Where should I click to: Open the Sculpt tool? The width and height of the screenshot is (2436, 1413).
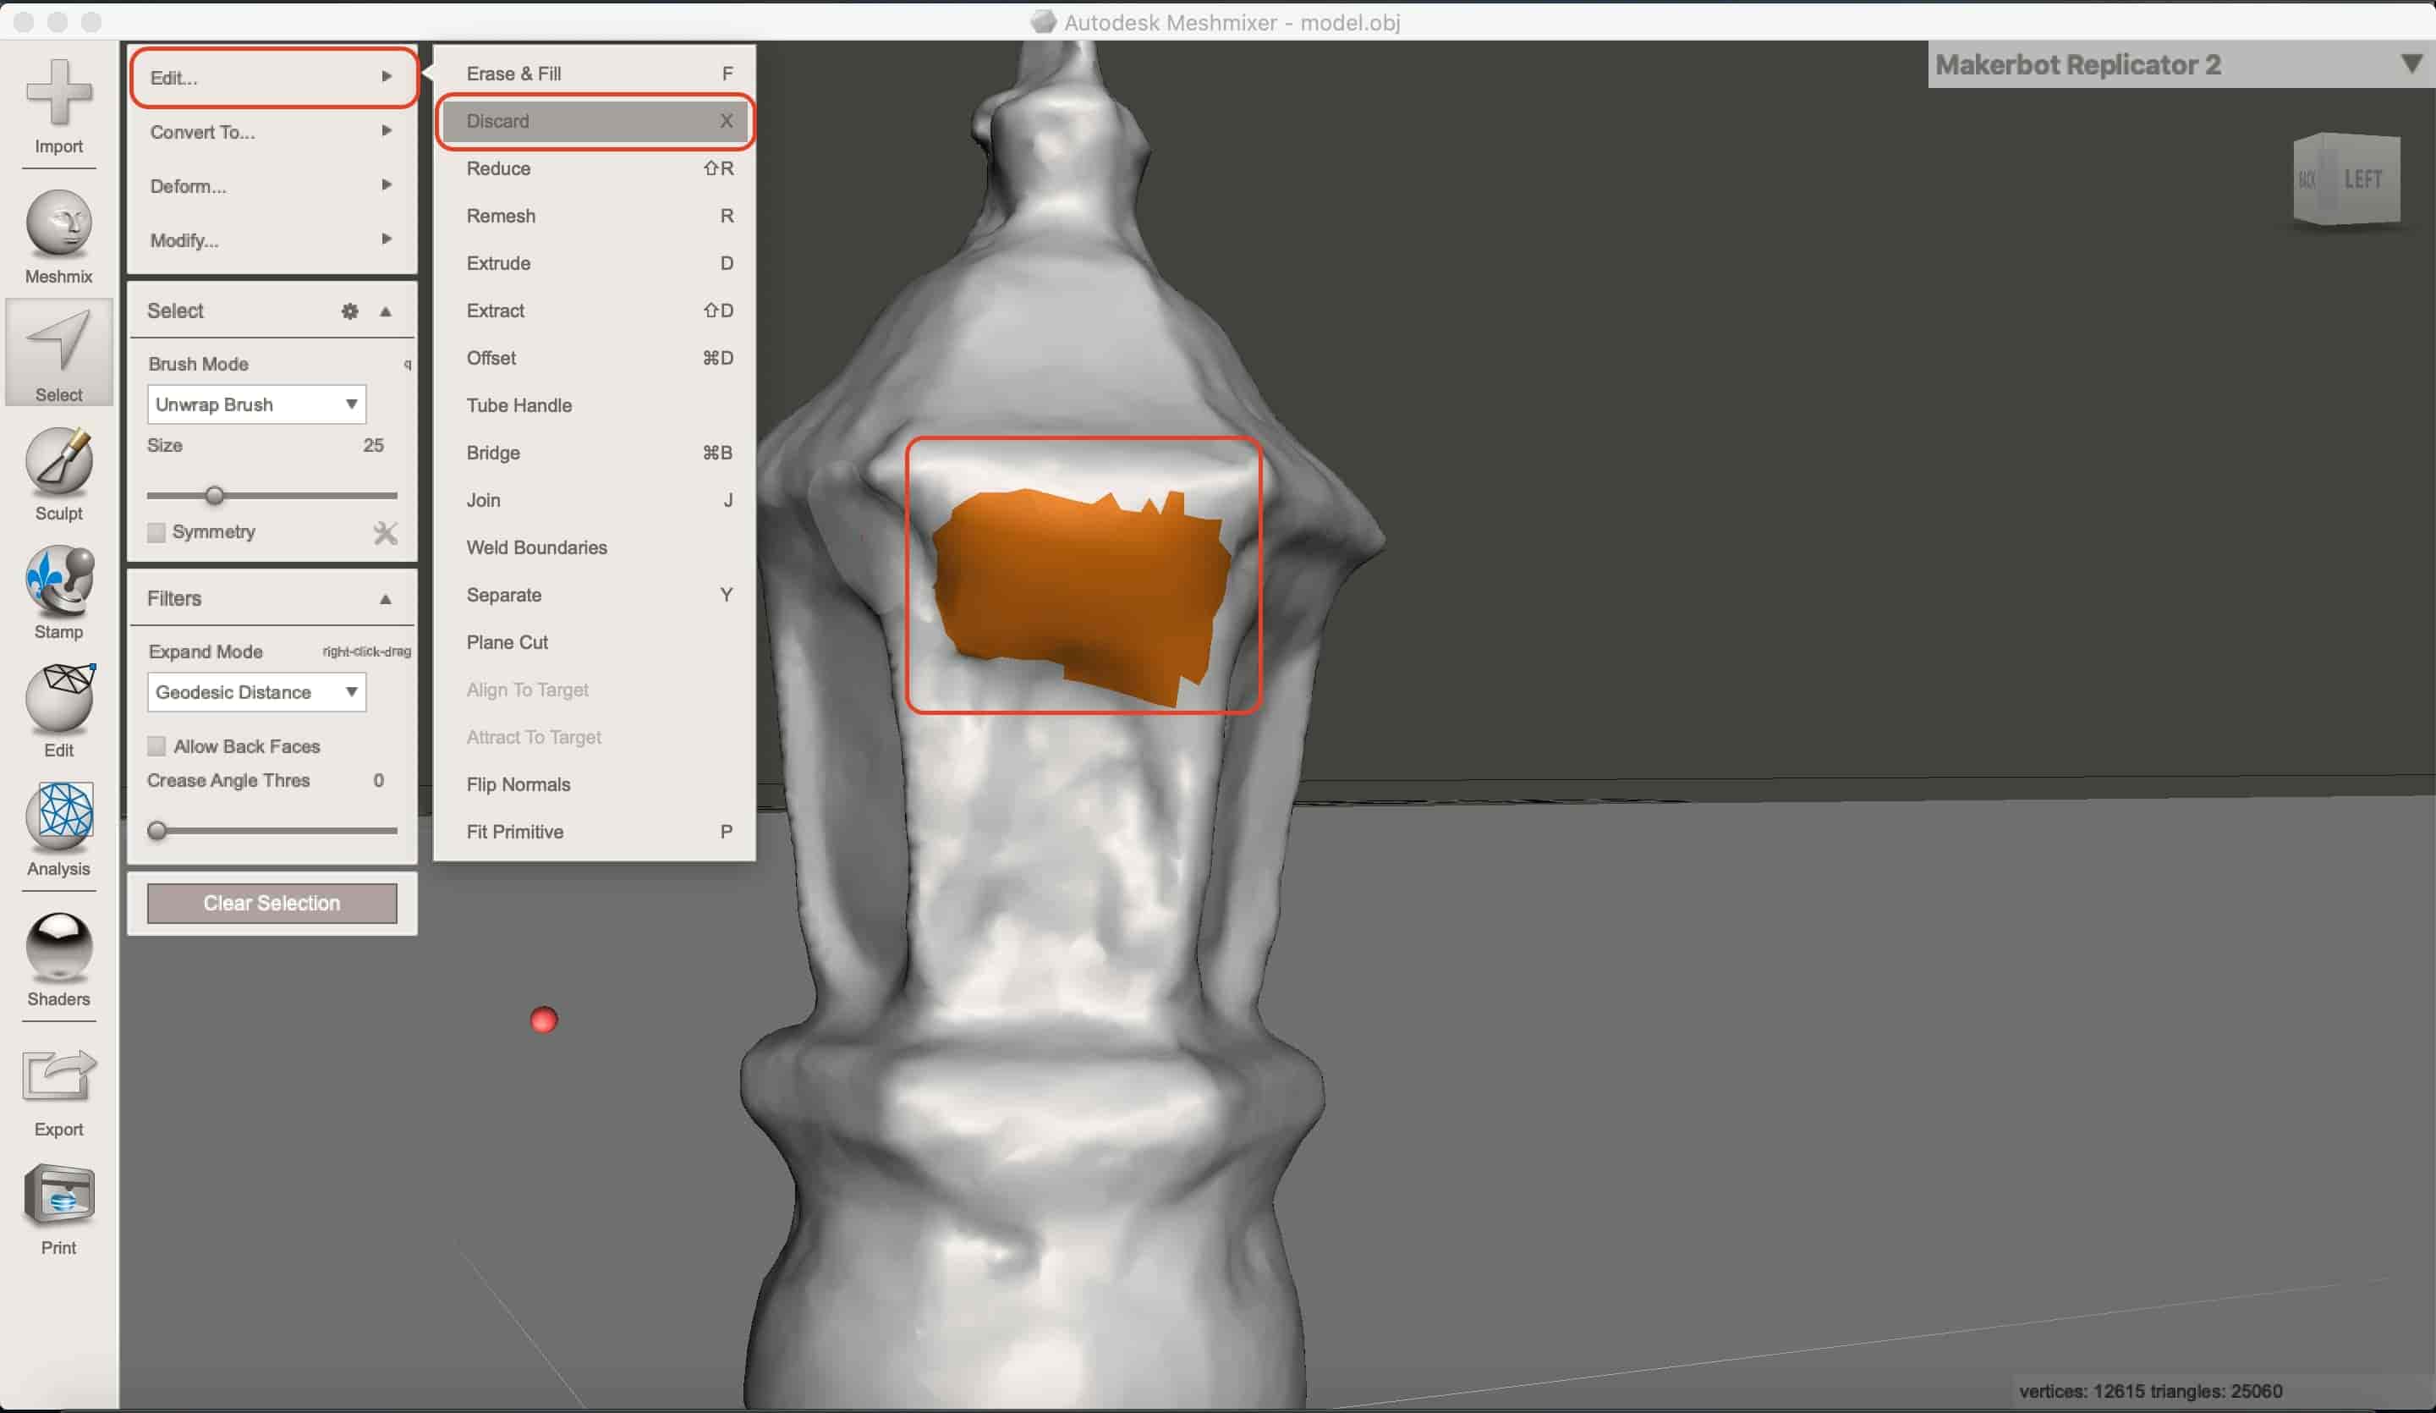click(x=59, y=474)
